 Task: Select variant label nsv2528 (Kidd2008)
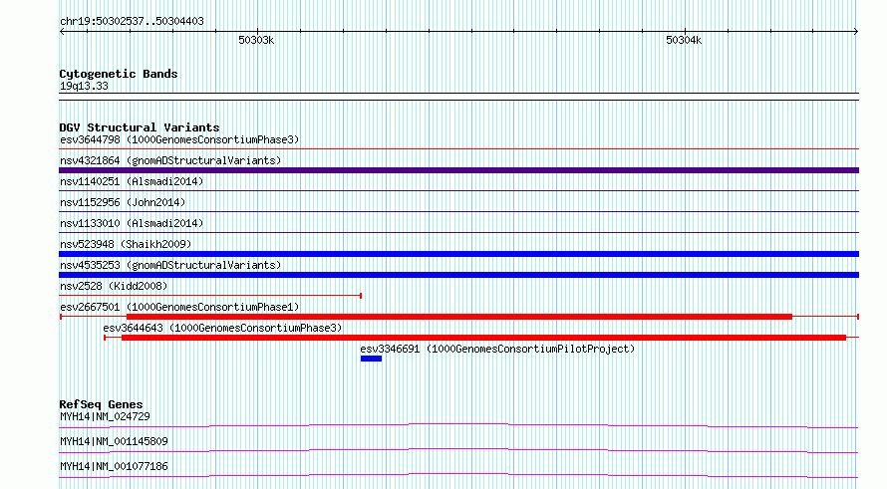coord(114,286)
